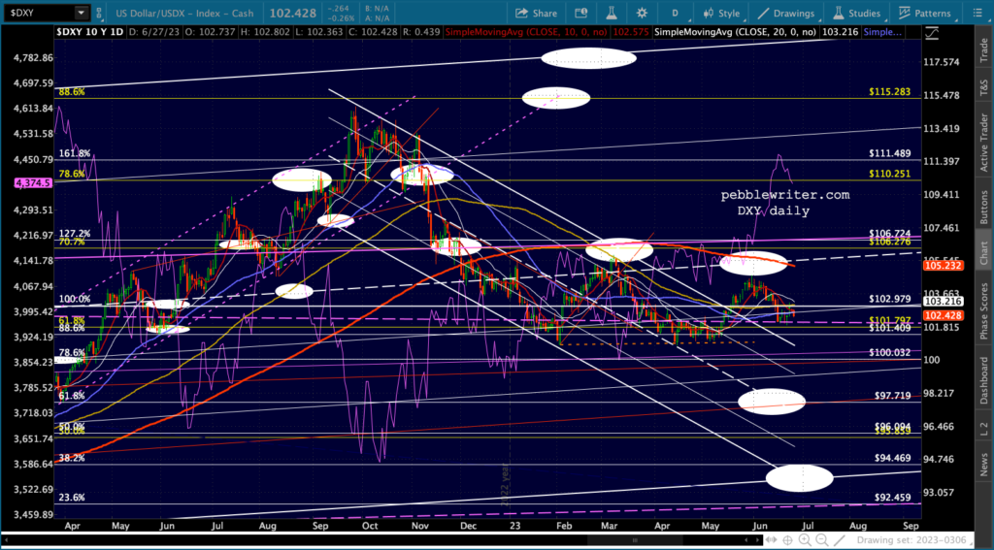Open chart settings gear icon
994x550 pixels.
point(643,14)
